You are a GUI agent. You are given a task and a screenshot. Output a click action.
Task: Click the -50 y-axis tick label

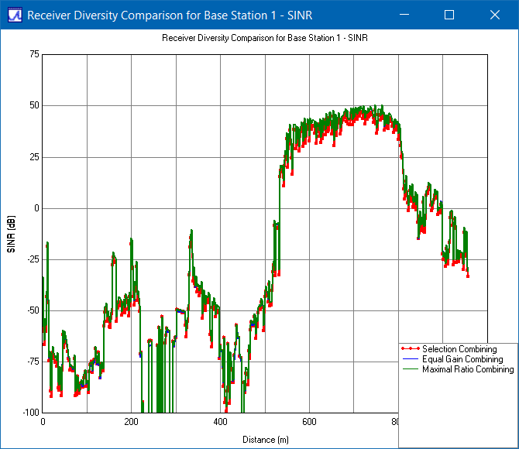[33, 310]
